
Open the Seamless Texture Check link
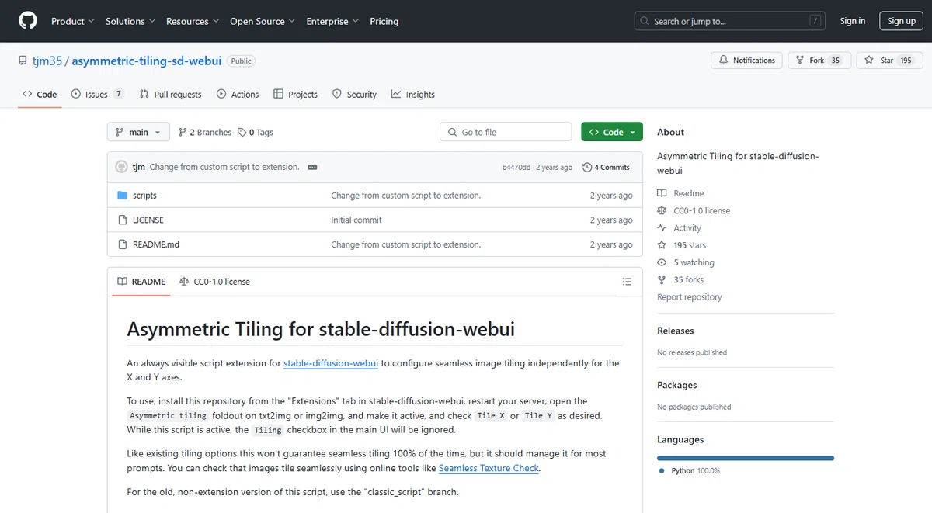[x=489, y=468]
